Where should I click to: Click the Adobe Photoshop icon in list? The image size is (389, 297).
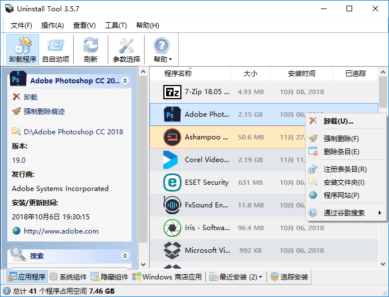point(172,114)
